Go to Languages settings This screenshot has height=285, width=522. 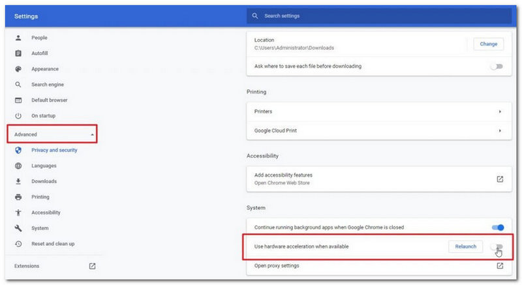44,166
